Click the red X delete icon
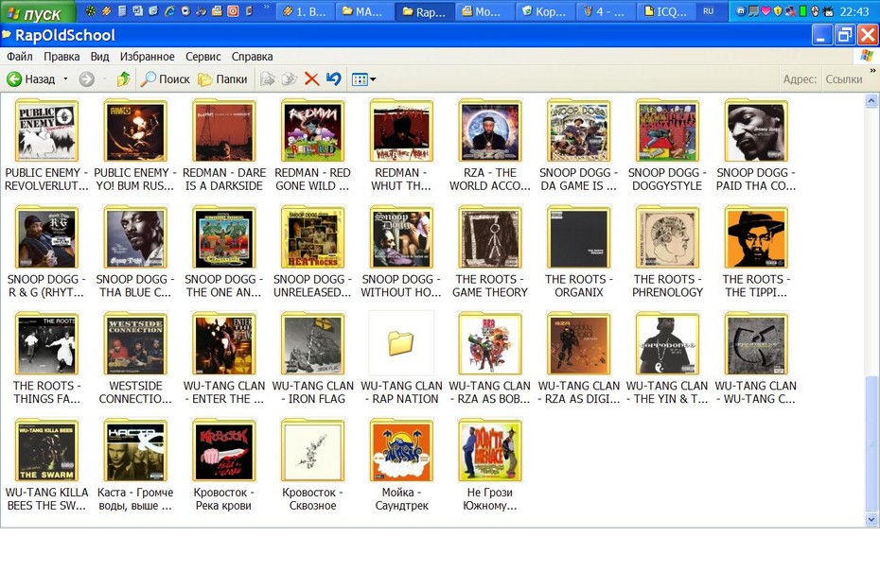This screenshot has width=880, height=572. (x=312, y=79)
